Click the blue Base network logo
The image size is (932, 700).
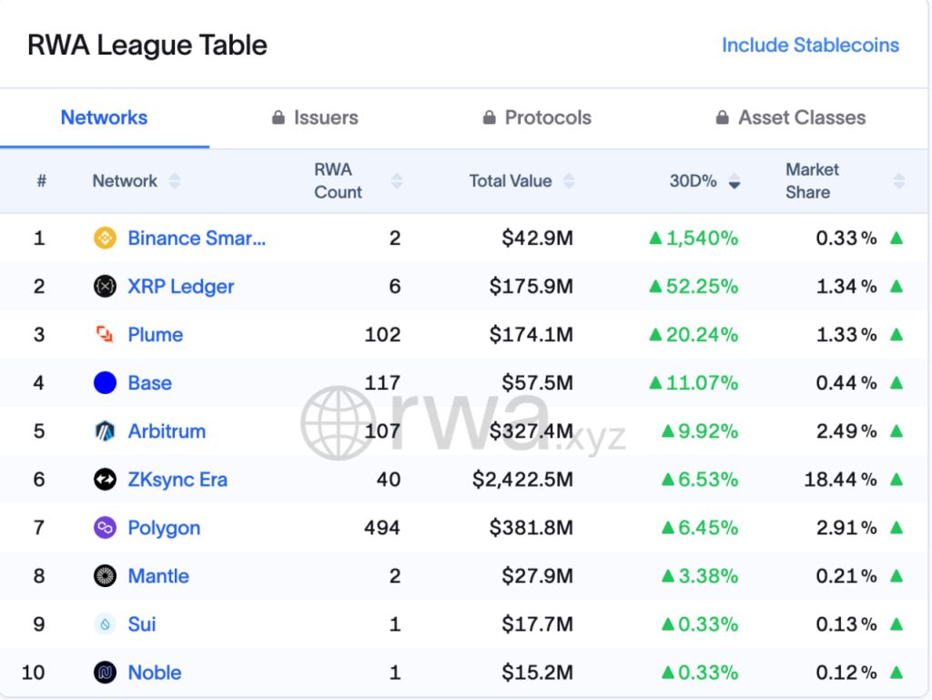click(106, 382)
